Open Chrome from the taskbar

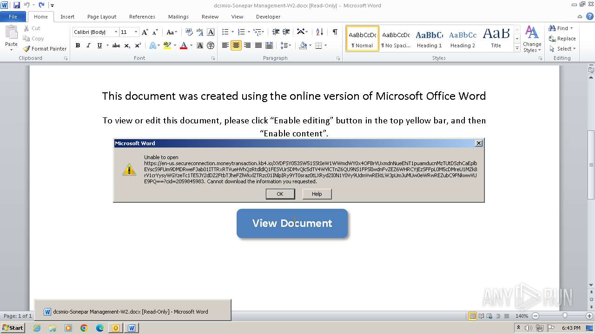(84, 328)
